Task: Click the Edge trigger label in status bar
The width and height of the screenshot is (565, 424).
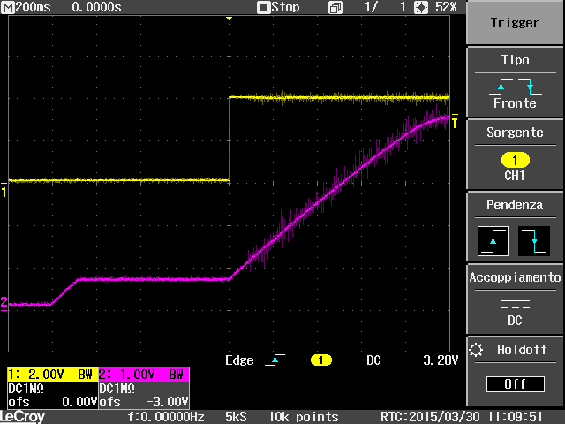Action: click(x=239, y=360)
